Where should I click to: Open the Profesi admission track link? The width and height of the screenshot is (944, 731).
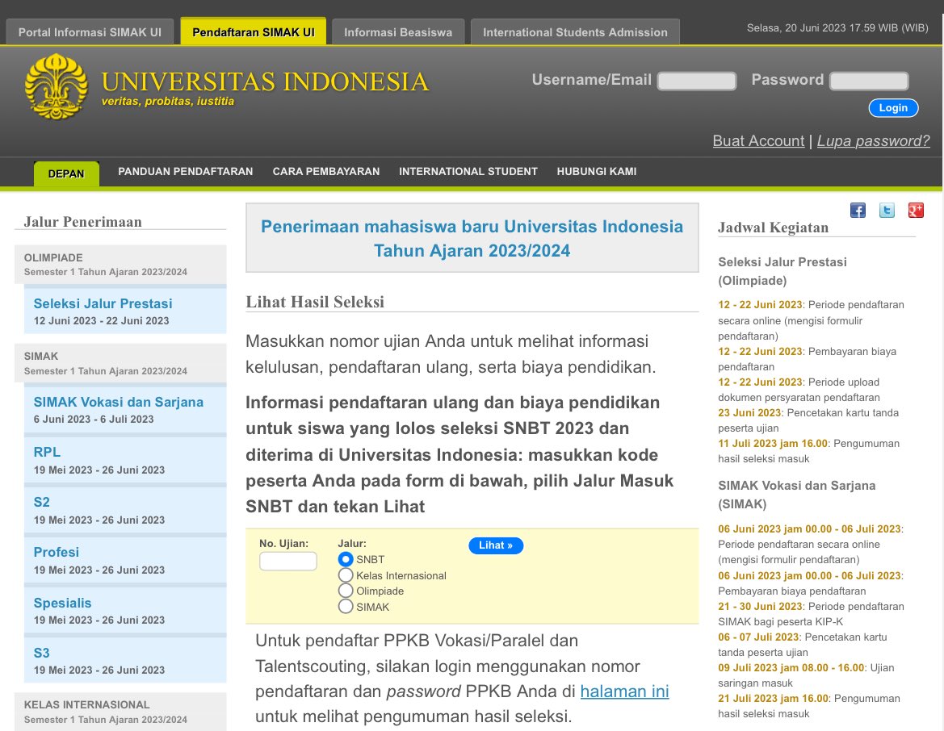[x=57, y=552]
